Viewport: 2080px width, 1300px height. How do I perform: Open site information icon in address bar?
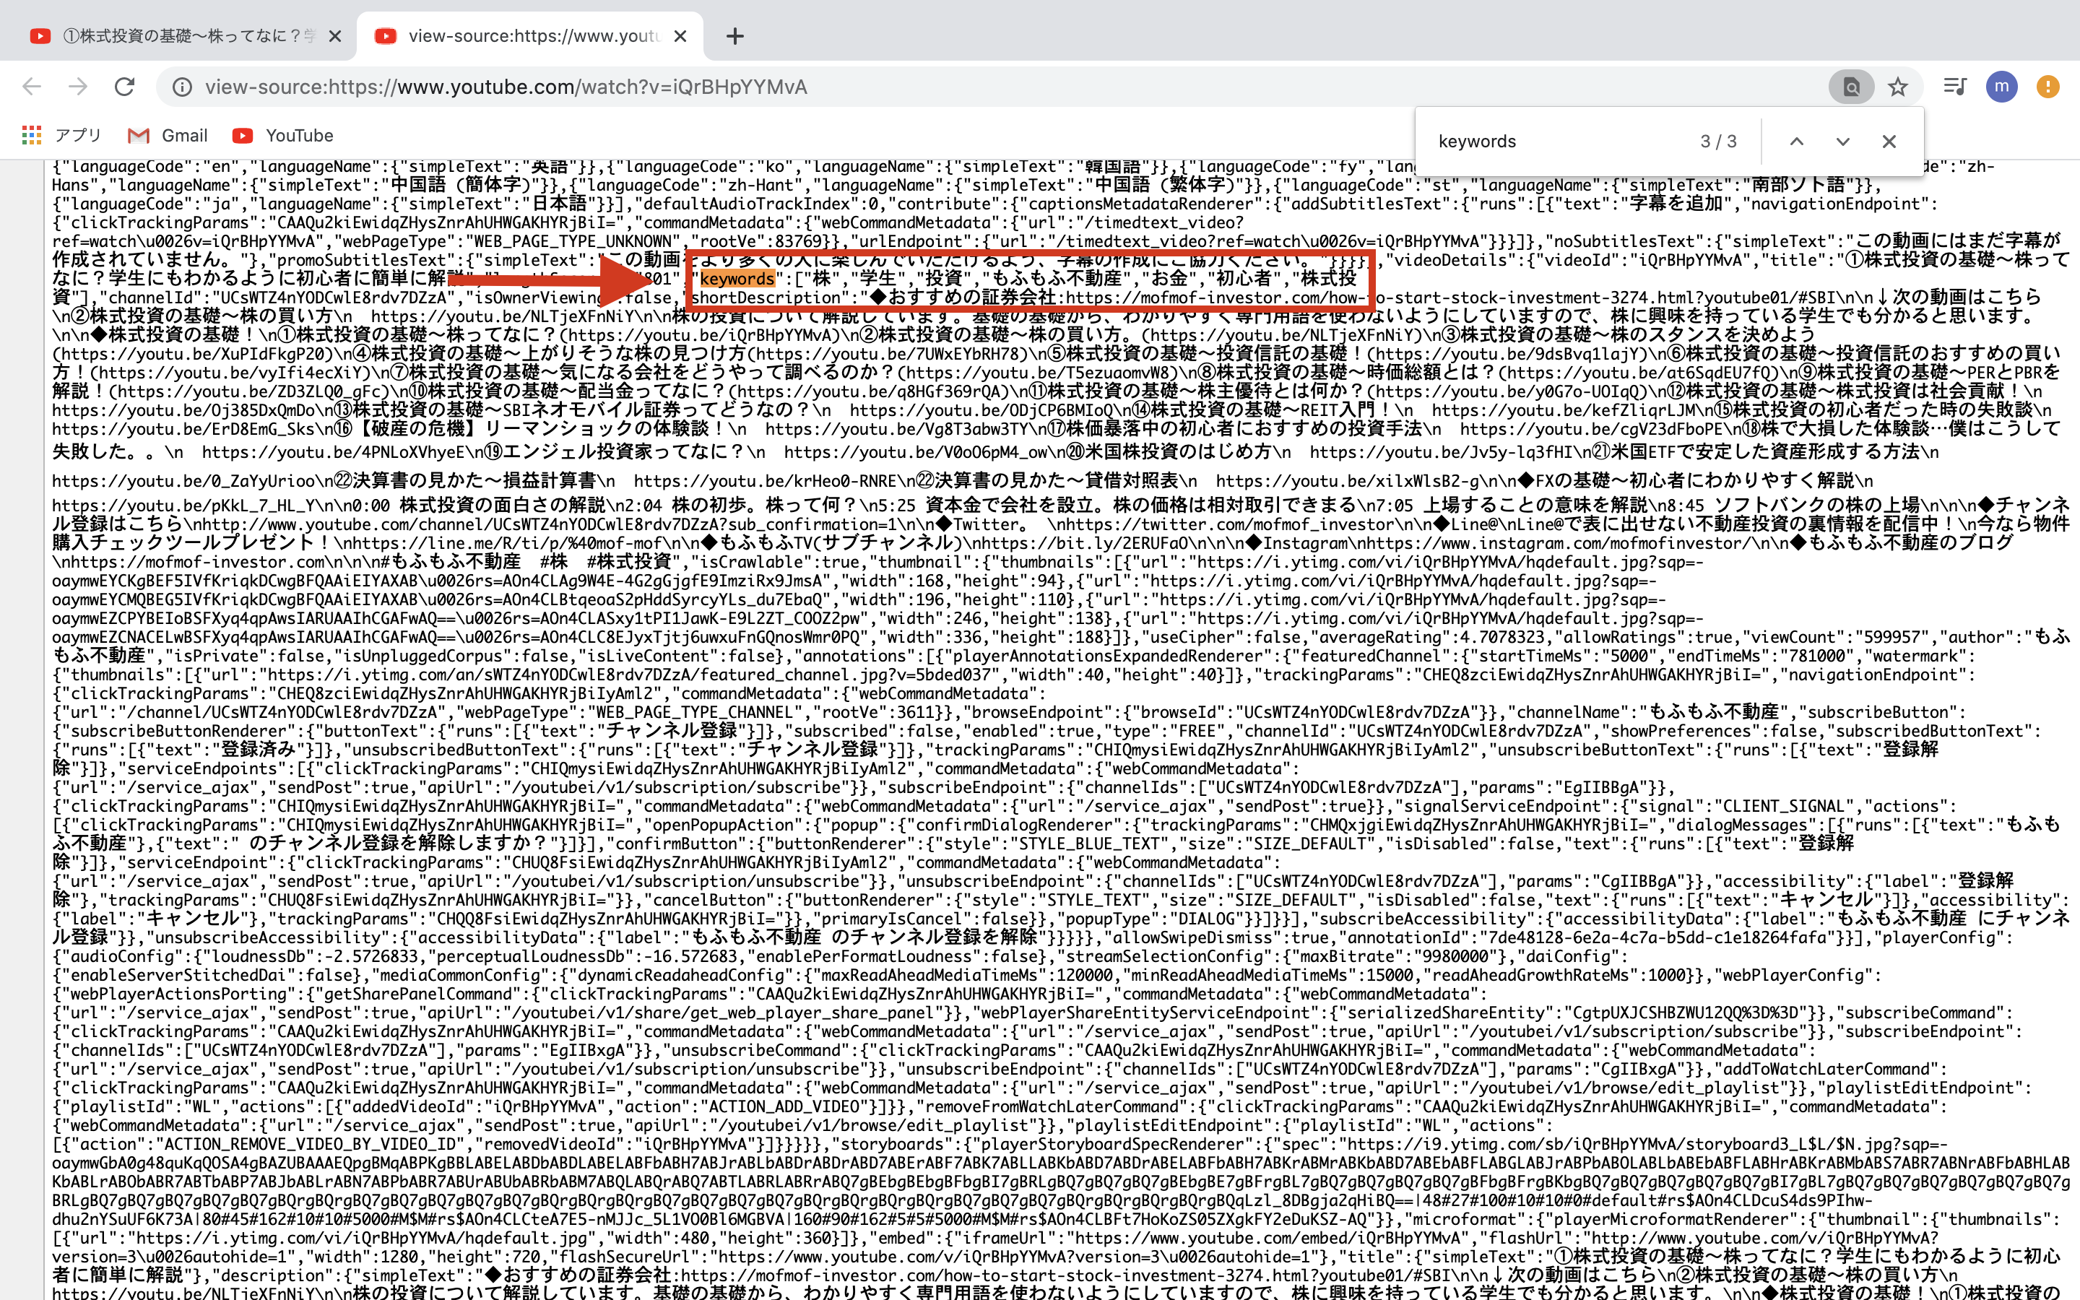[x=182, y=87]
